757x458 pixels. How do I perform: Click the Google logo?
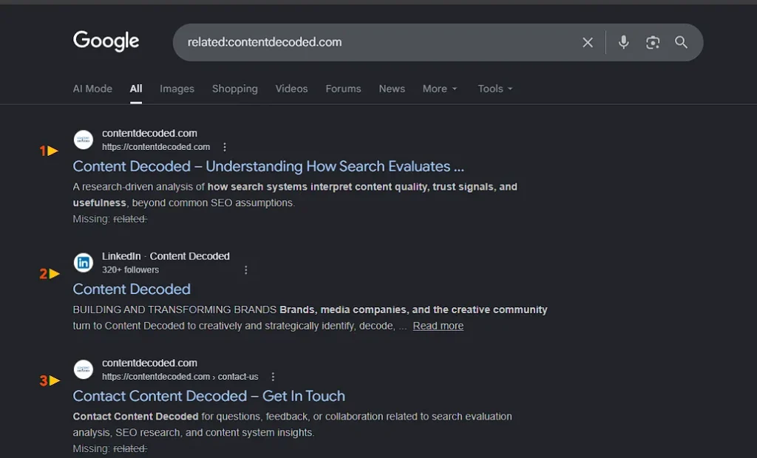coord(106,41)
